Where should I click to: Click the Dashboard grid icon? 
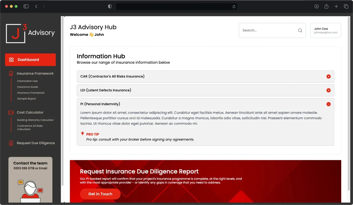(x=11, y=60)
